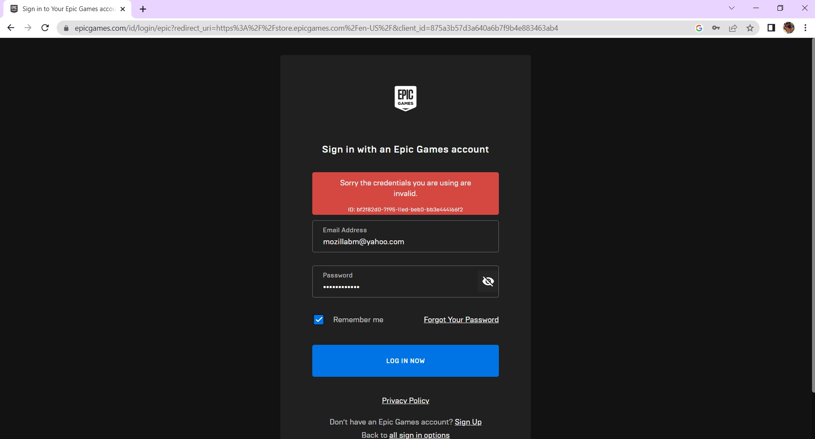
Task: Click the browser back arrow
Action: 11,28
